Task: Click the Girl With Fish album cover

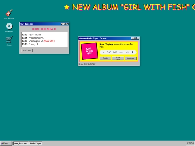Action: 89,51
